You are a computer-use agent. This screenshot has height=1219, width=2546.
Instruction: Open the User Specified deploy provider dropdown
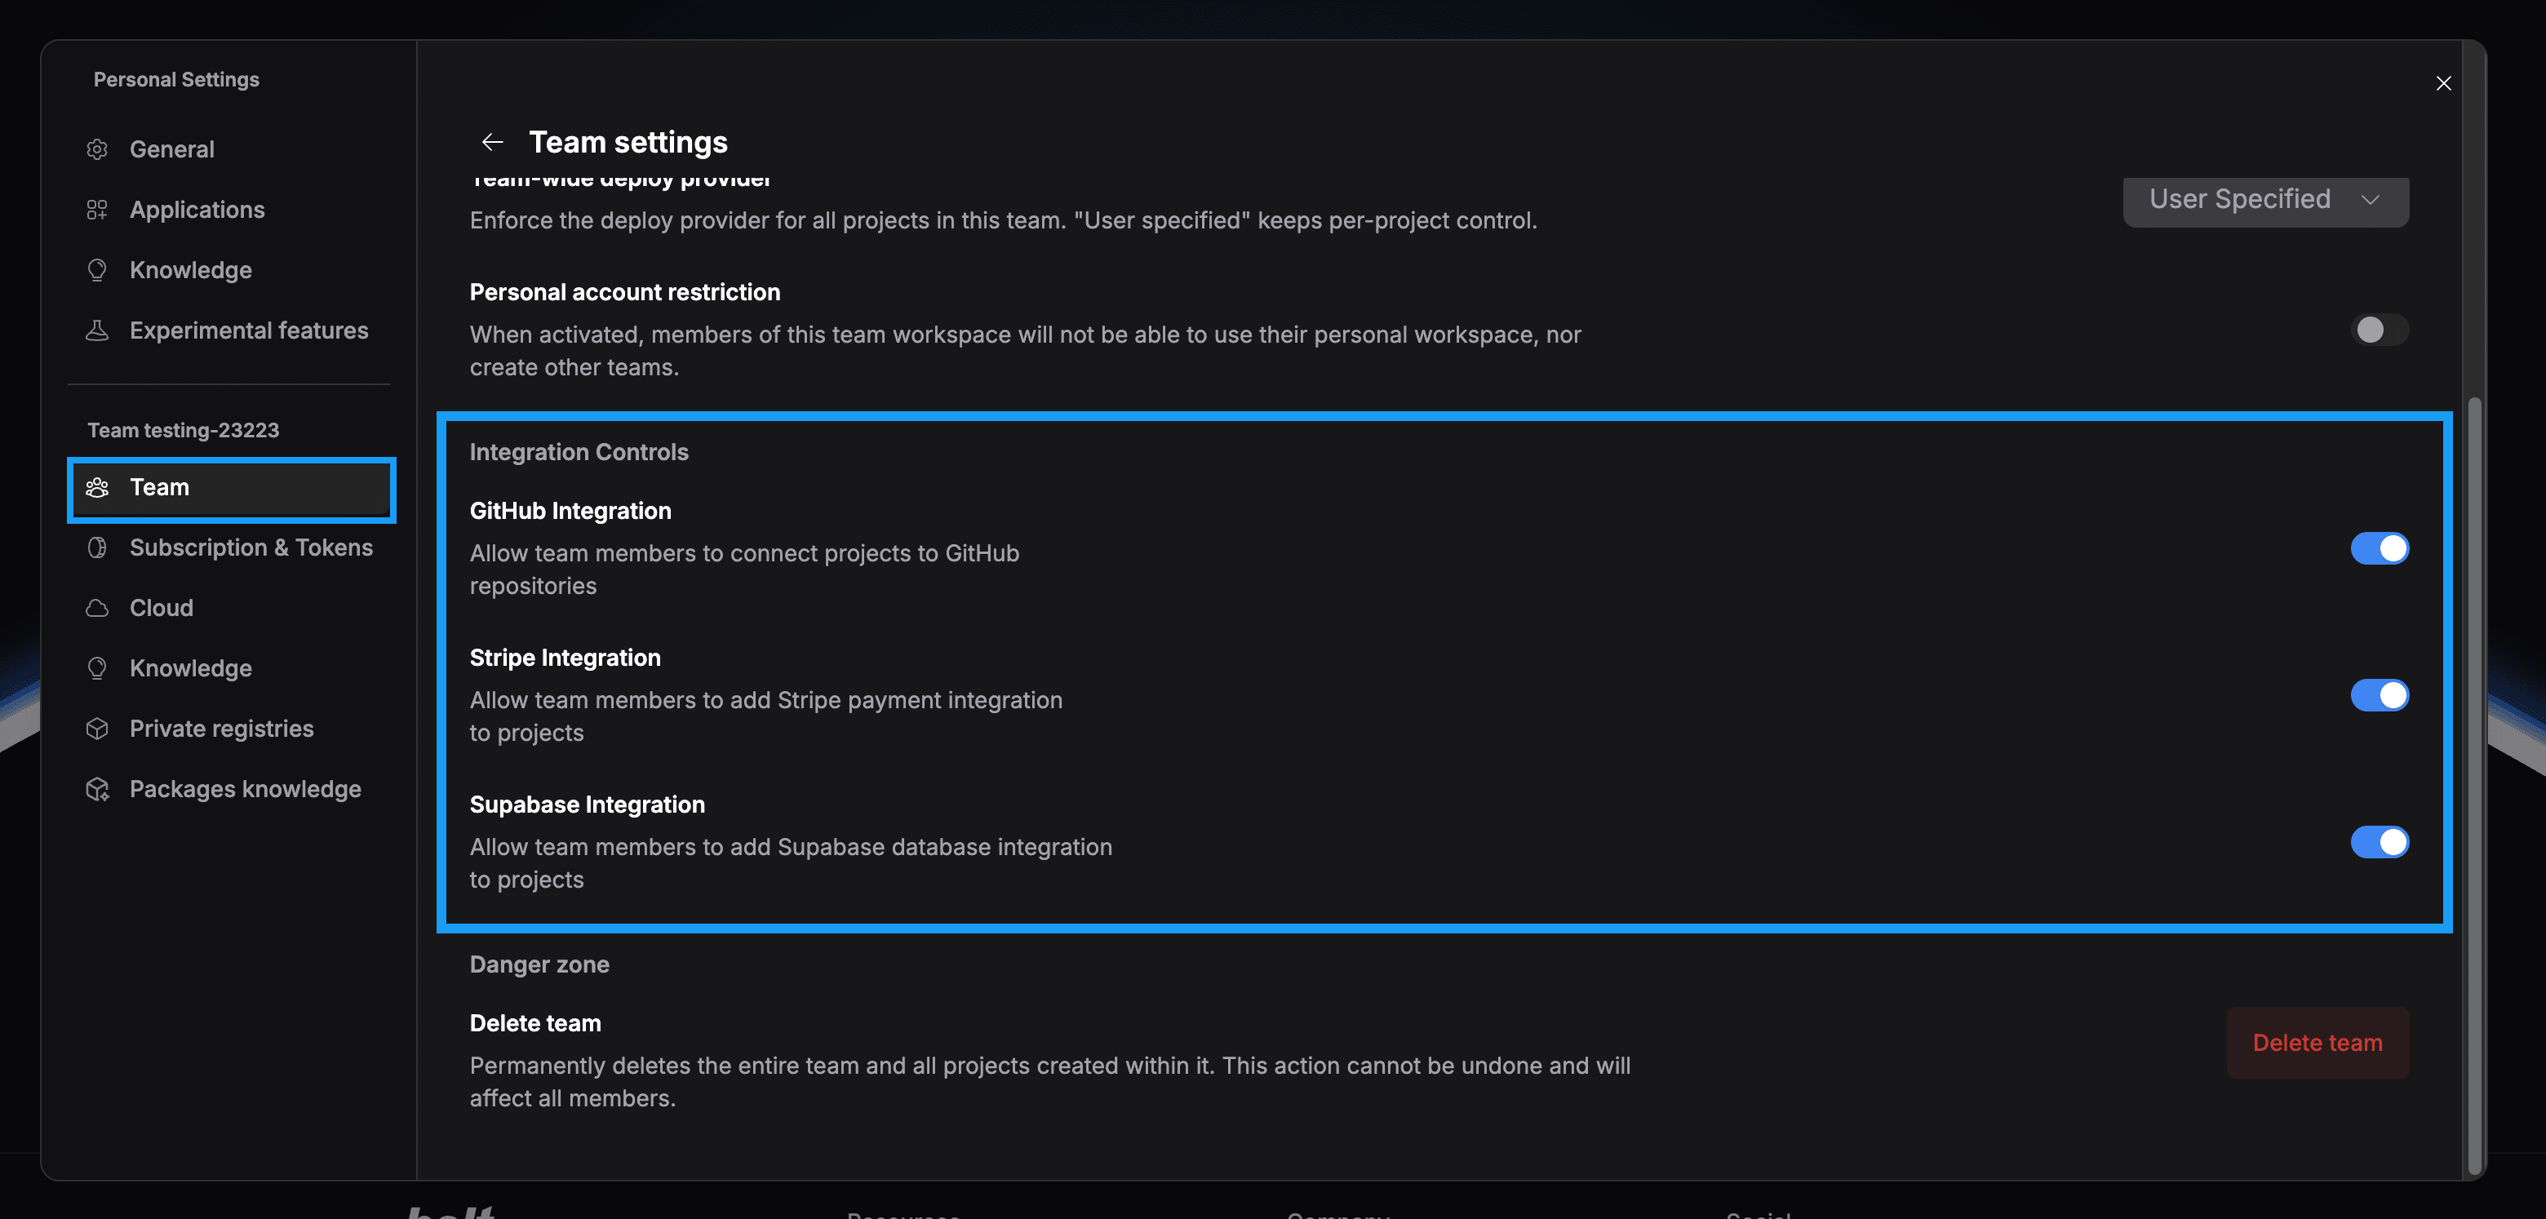pos(2264,201)
